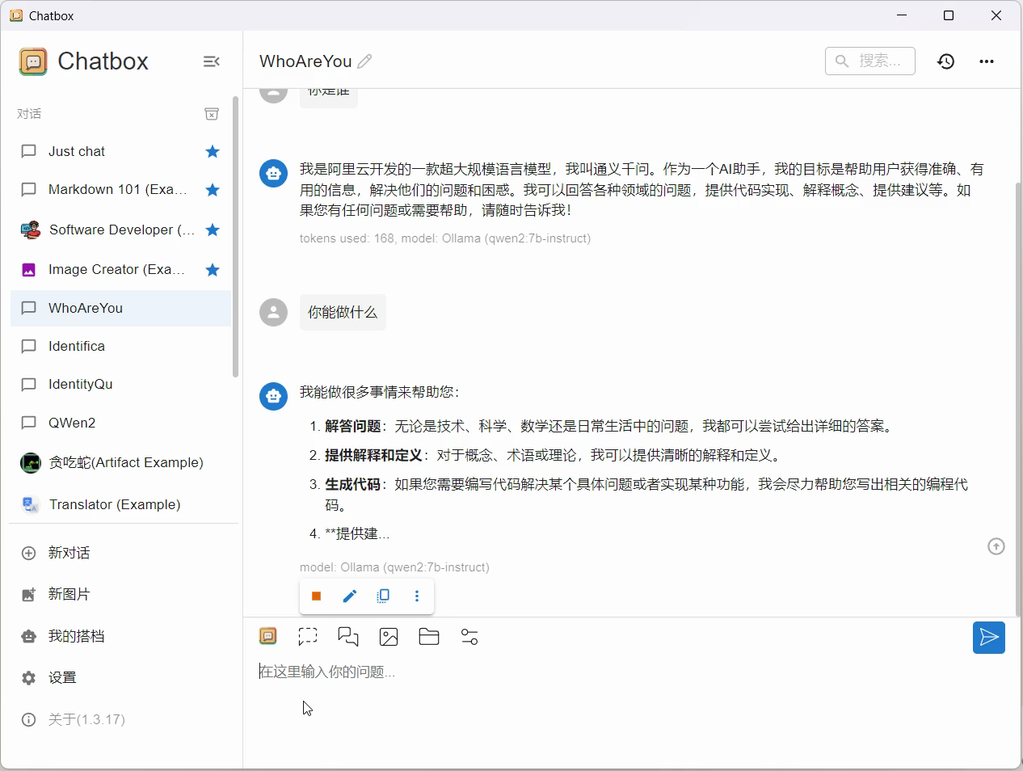
Task: Click the Chatbox model icon in input toolbar
Action: (268, 637)
